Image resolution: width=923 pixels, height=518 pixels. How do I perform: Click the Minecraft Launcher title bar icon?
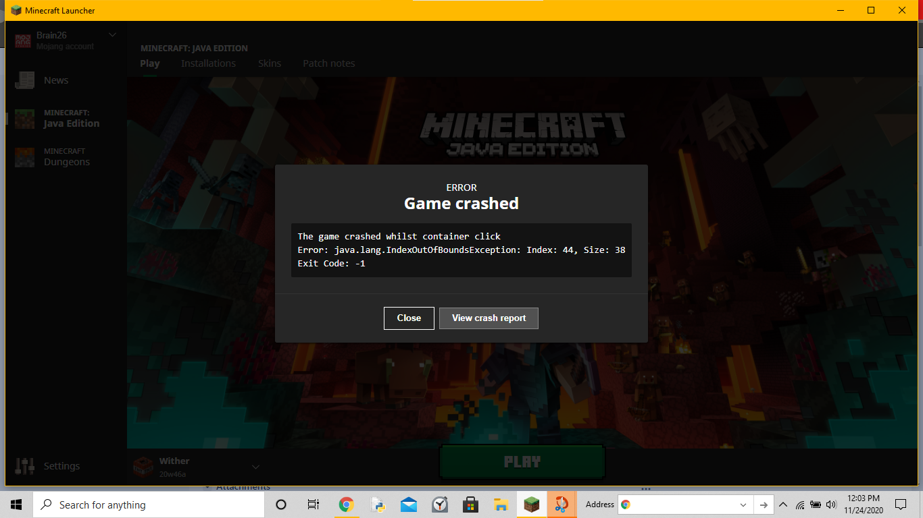pyautogui.click(x=16, y=10)
